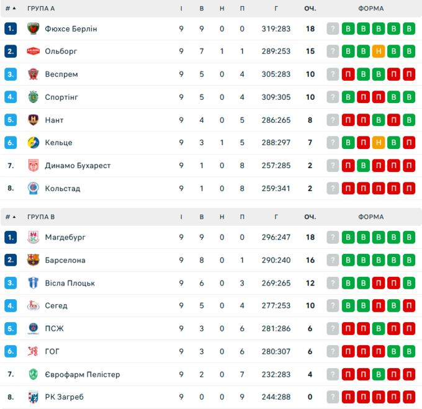This screenshot has height=409, width=422.
Task: Click the Aalborg club logo
Action: point(34,52)
